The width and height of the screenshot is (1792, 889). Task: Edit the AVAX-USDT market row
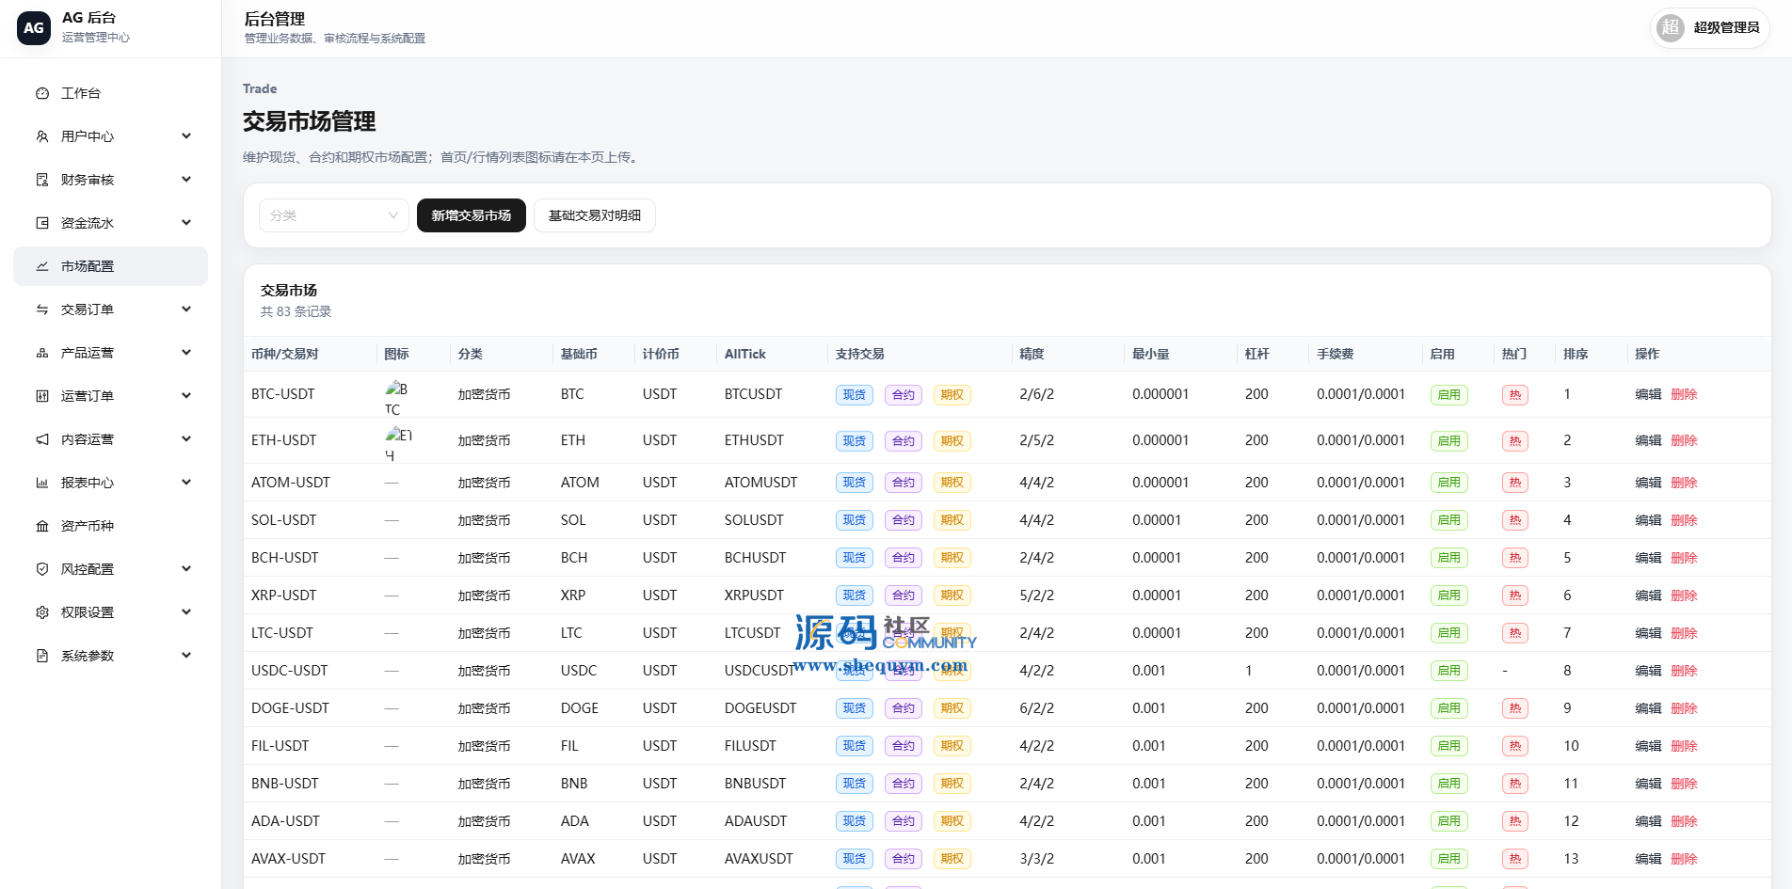(1648, 859)
